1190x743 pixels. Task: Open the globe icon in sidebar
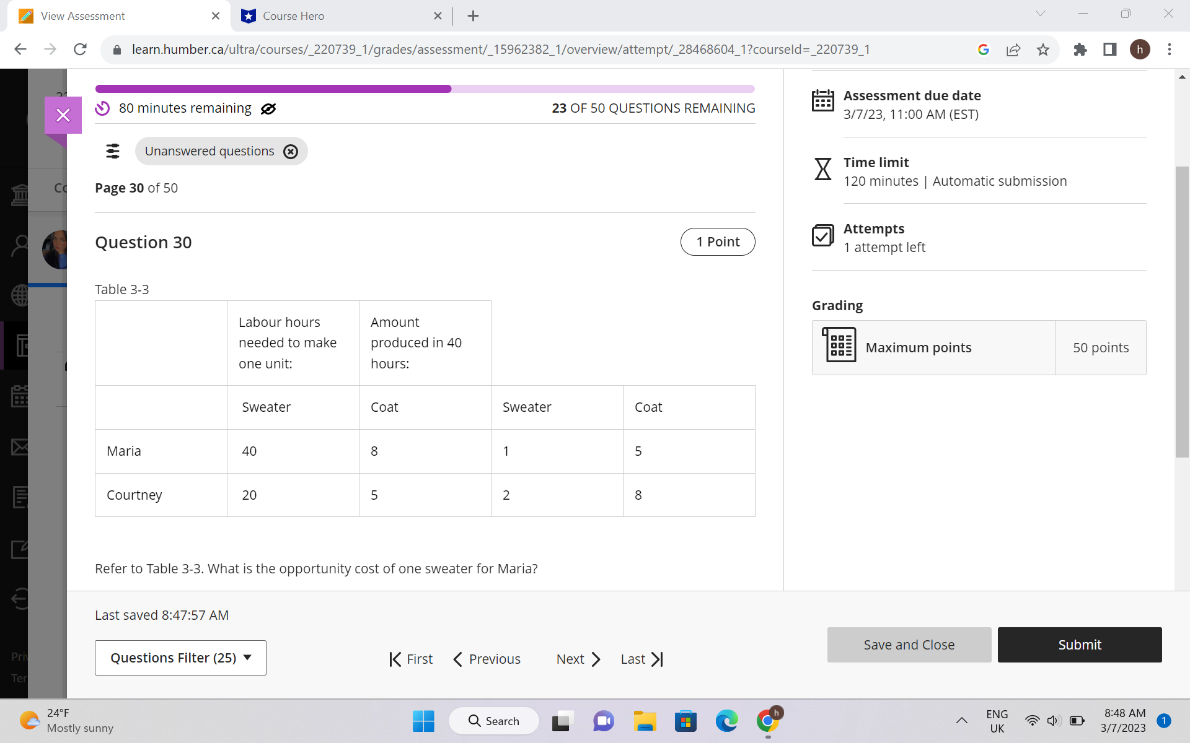point(20,295)
